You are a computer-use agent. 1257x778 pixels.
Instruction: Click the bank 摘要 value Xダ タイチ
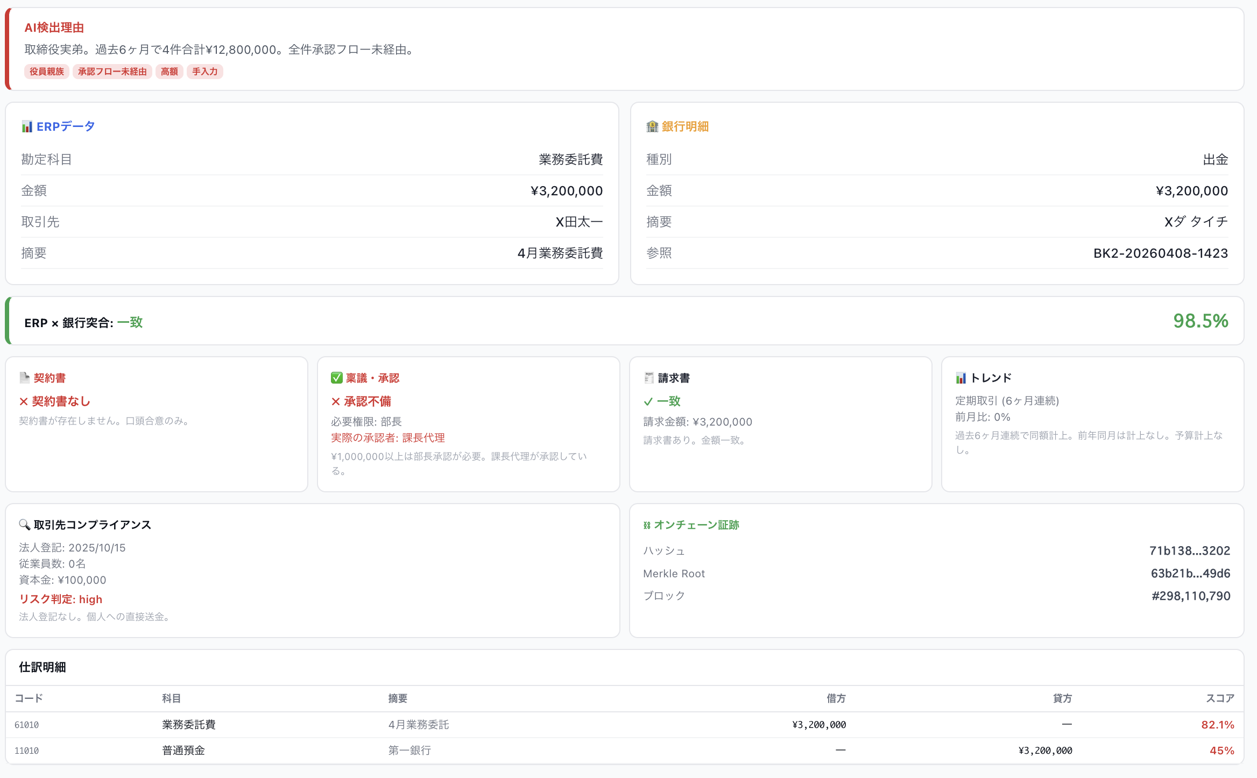point(1196,222)
